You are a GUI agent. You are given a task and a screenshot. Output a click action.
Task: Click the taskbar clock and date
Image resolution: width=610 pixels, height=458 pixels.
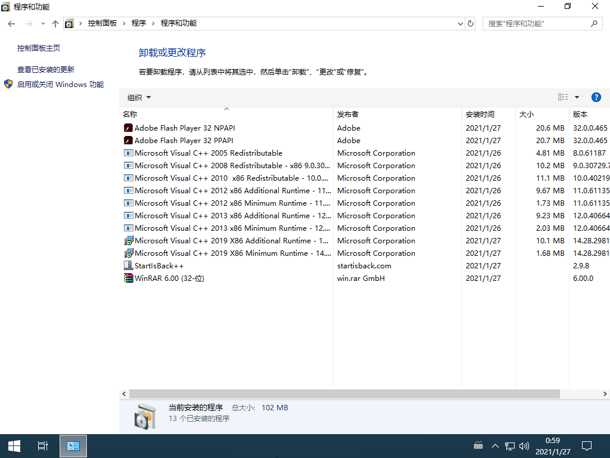(553, 446)
